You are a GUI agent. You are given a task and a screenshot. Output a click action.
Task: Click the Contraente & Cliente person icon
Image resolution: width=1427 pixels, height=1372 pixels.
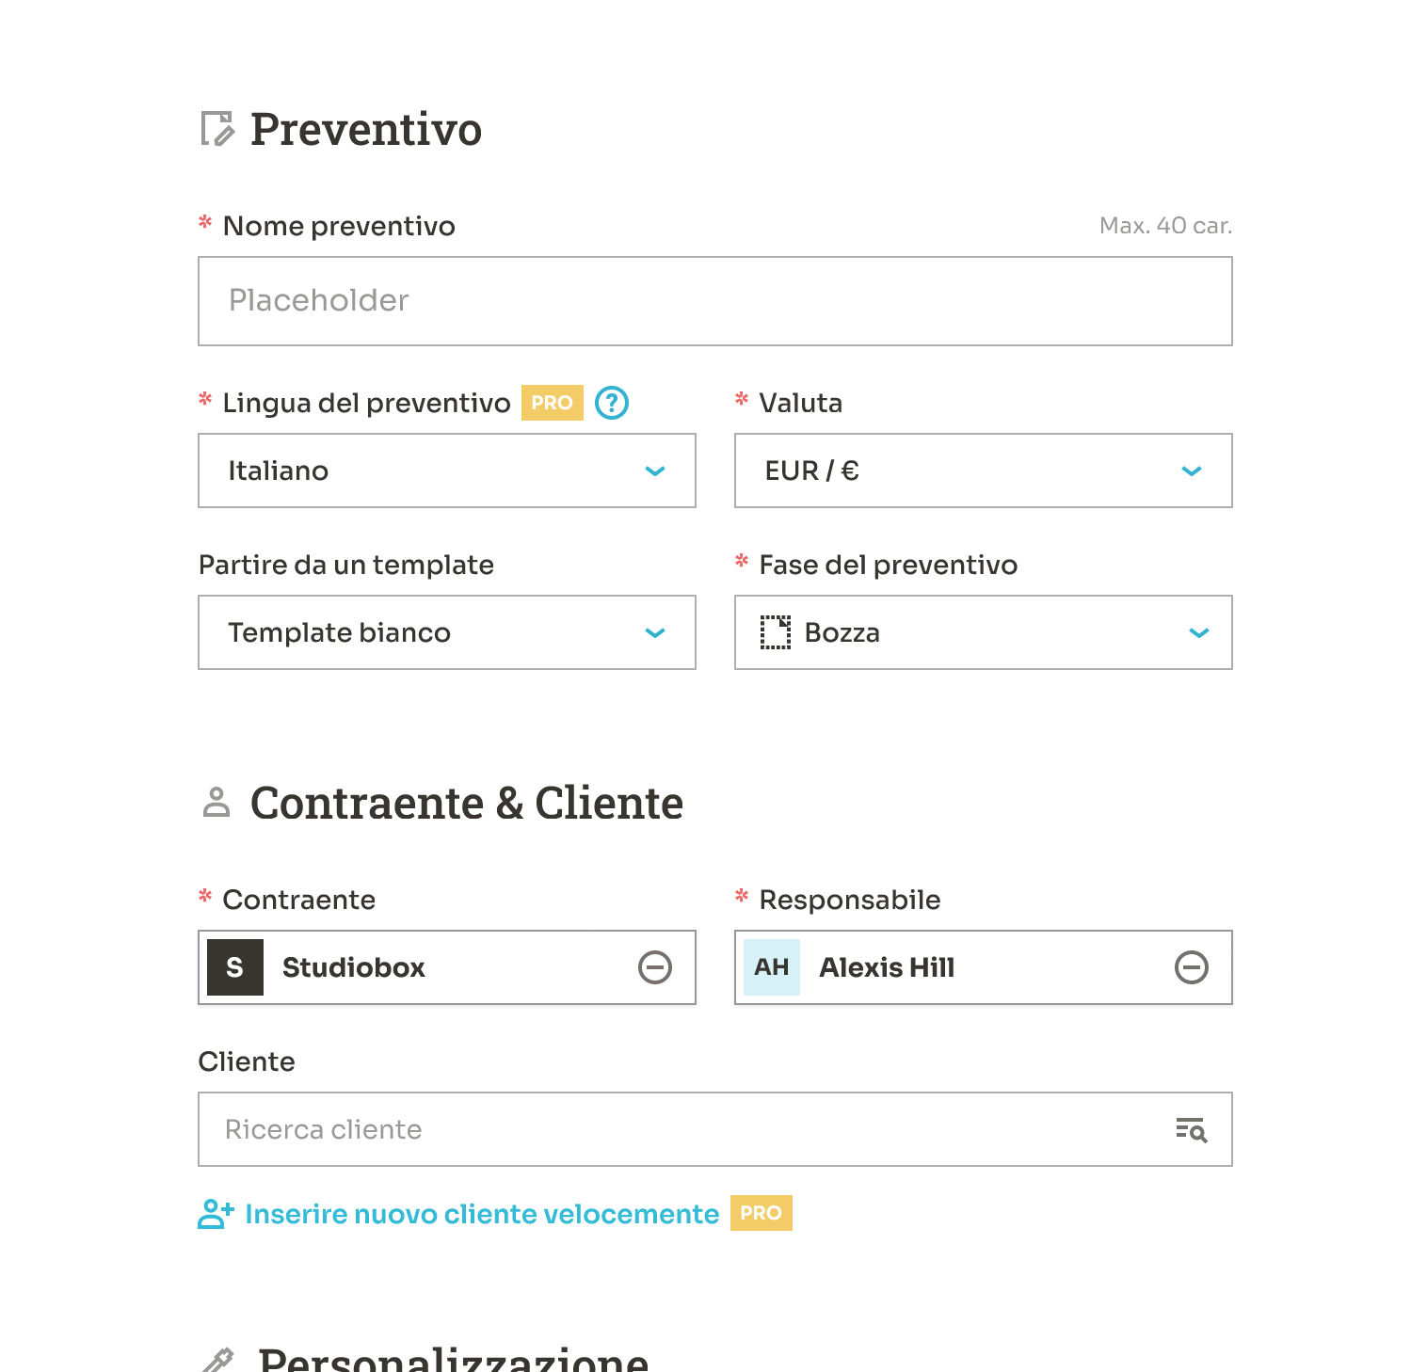[216, 803]
